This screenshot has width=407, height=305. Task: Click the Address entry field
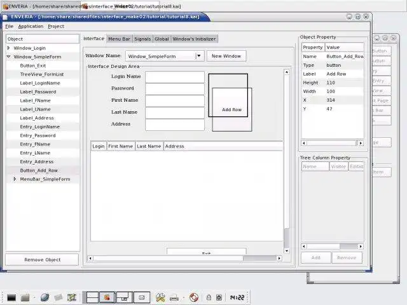pos(175,125)
